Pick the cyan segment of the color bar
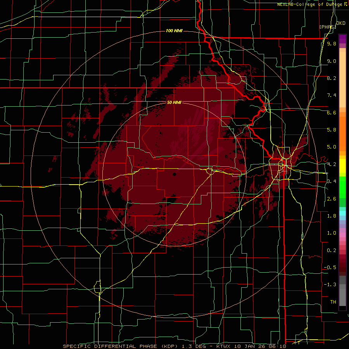Viewport: 349px width, 349px height. tap(342, 213)
